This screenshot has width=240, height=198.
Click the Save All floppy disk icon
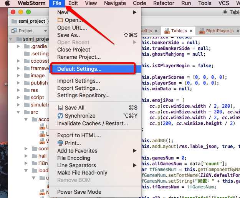tap(60, 108)
